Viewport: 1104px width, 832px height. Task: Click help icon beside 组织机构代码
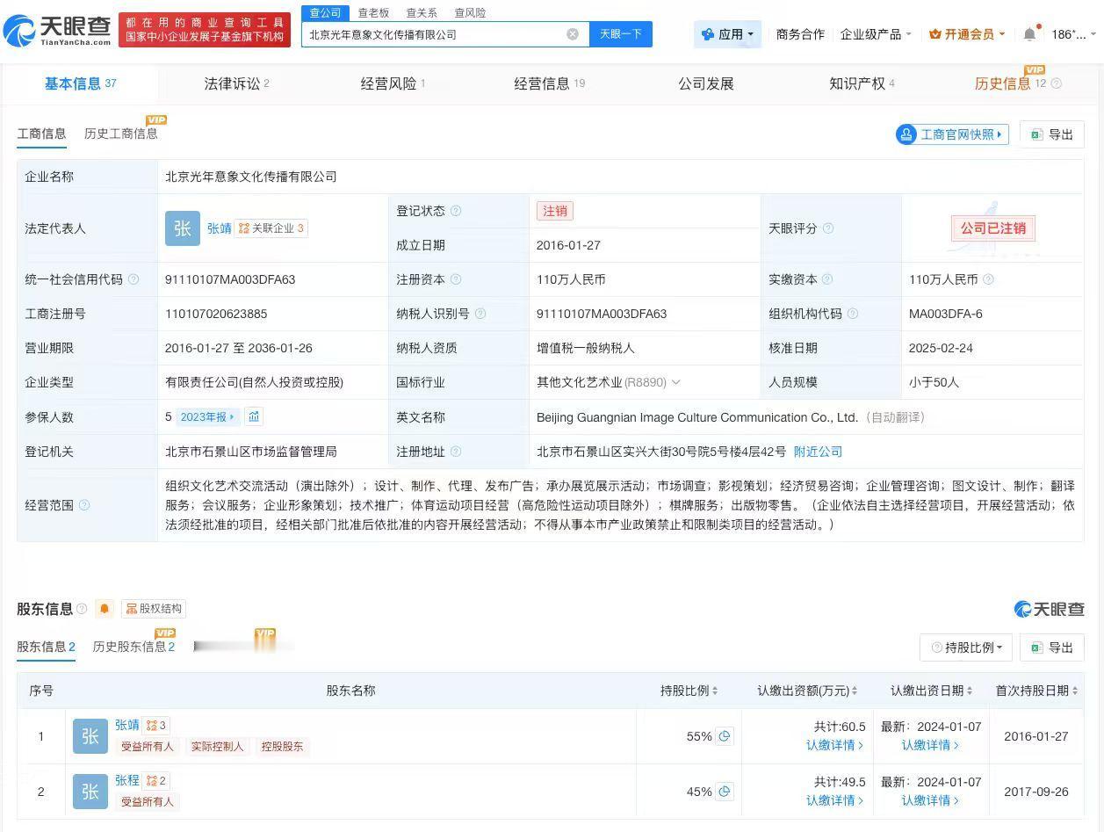(x=852, y=314)
